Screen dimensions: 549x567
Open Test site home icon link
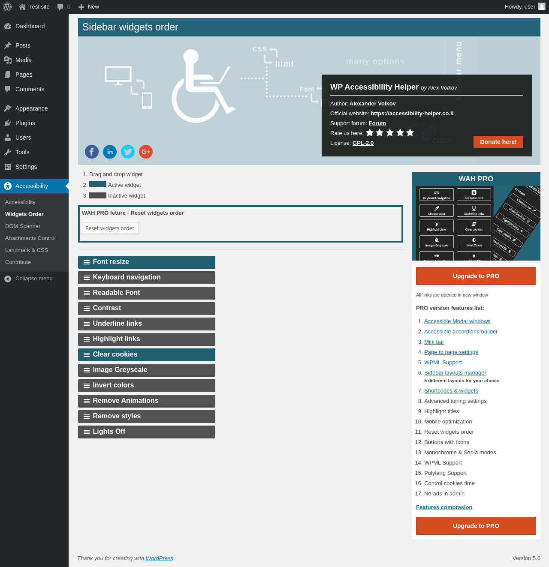22,7
